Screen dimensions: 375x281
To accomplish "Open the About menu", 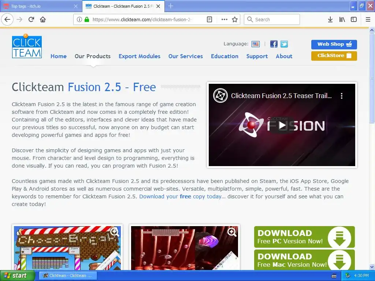I will (x=284, y=56).
